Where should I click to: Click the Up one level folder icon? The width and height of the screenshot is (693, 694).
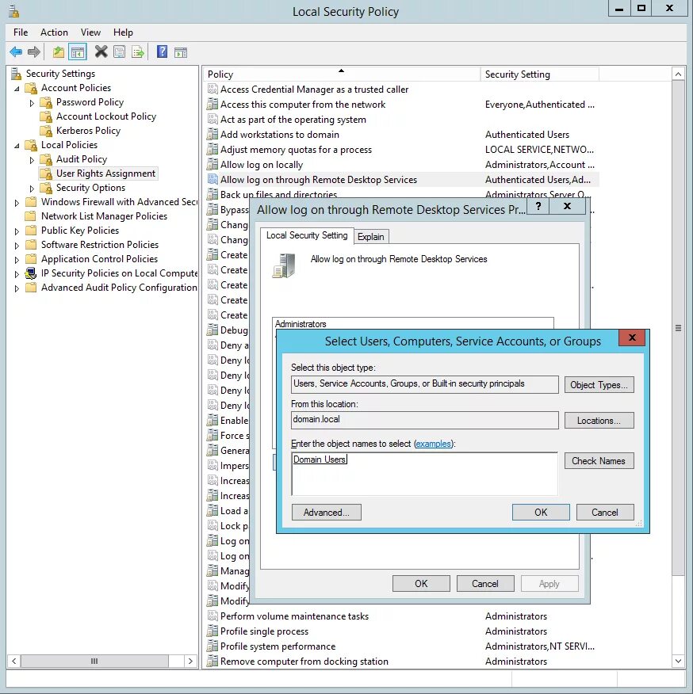tap(59, 52)
